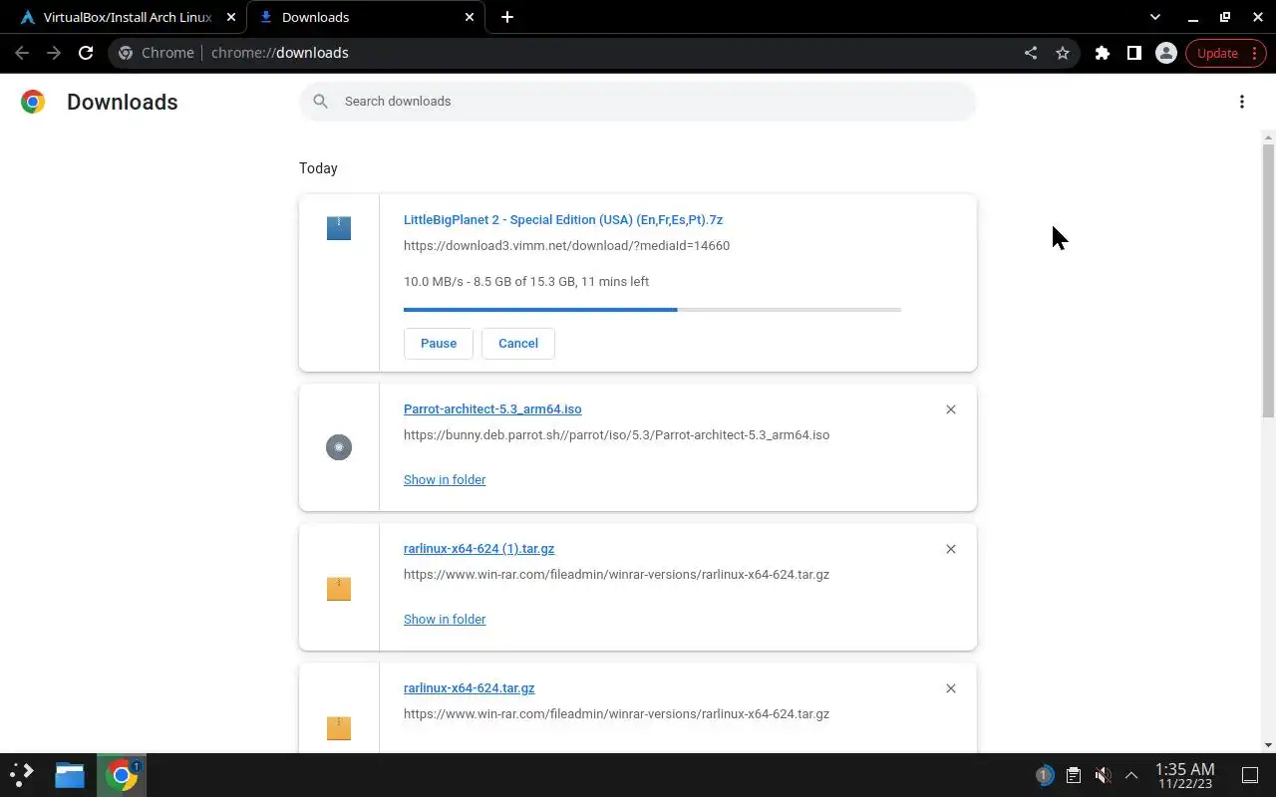Click in the Search downloads field
The image size is (1276, 797).
pos(638,102)
